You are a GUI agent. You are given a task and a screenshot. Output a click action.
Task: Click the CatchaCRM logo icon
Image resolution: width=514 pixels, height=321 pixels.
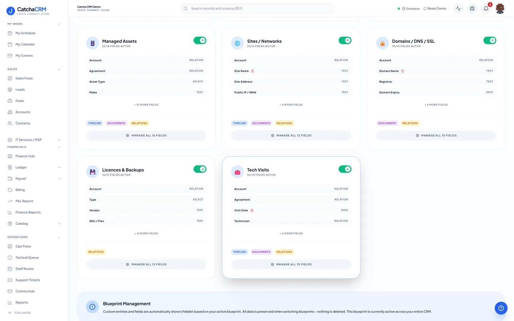(11, 11)
